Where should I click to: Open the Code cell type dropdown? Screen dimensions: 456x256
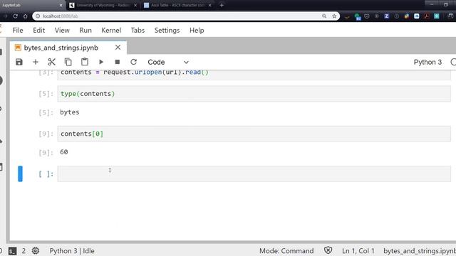[x=168, y=62]
